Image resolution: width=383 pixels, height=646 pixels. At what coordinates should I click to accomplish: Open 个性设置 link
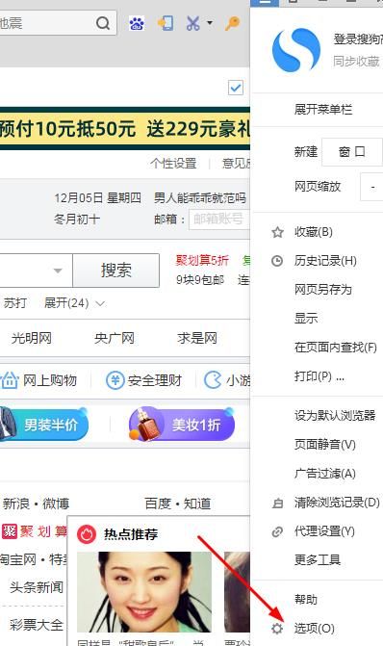173,163
